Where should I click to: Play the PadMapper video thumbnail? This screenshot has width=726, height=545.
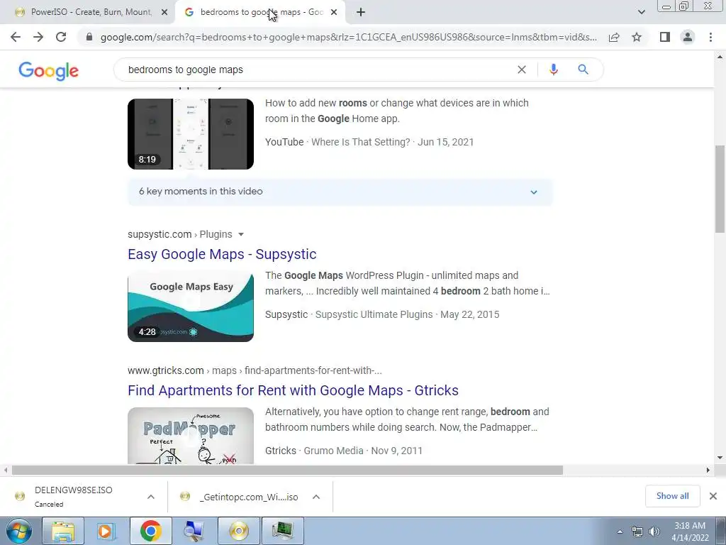click(x=191, y=436)
